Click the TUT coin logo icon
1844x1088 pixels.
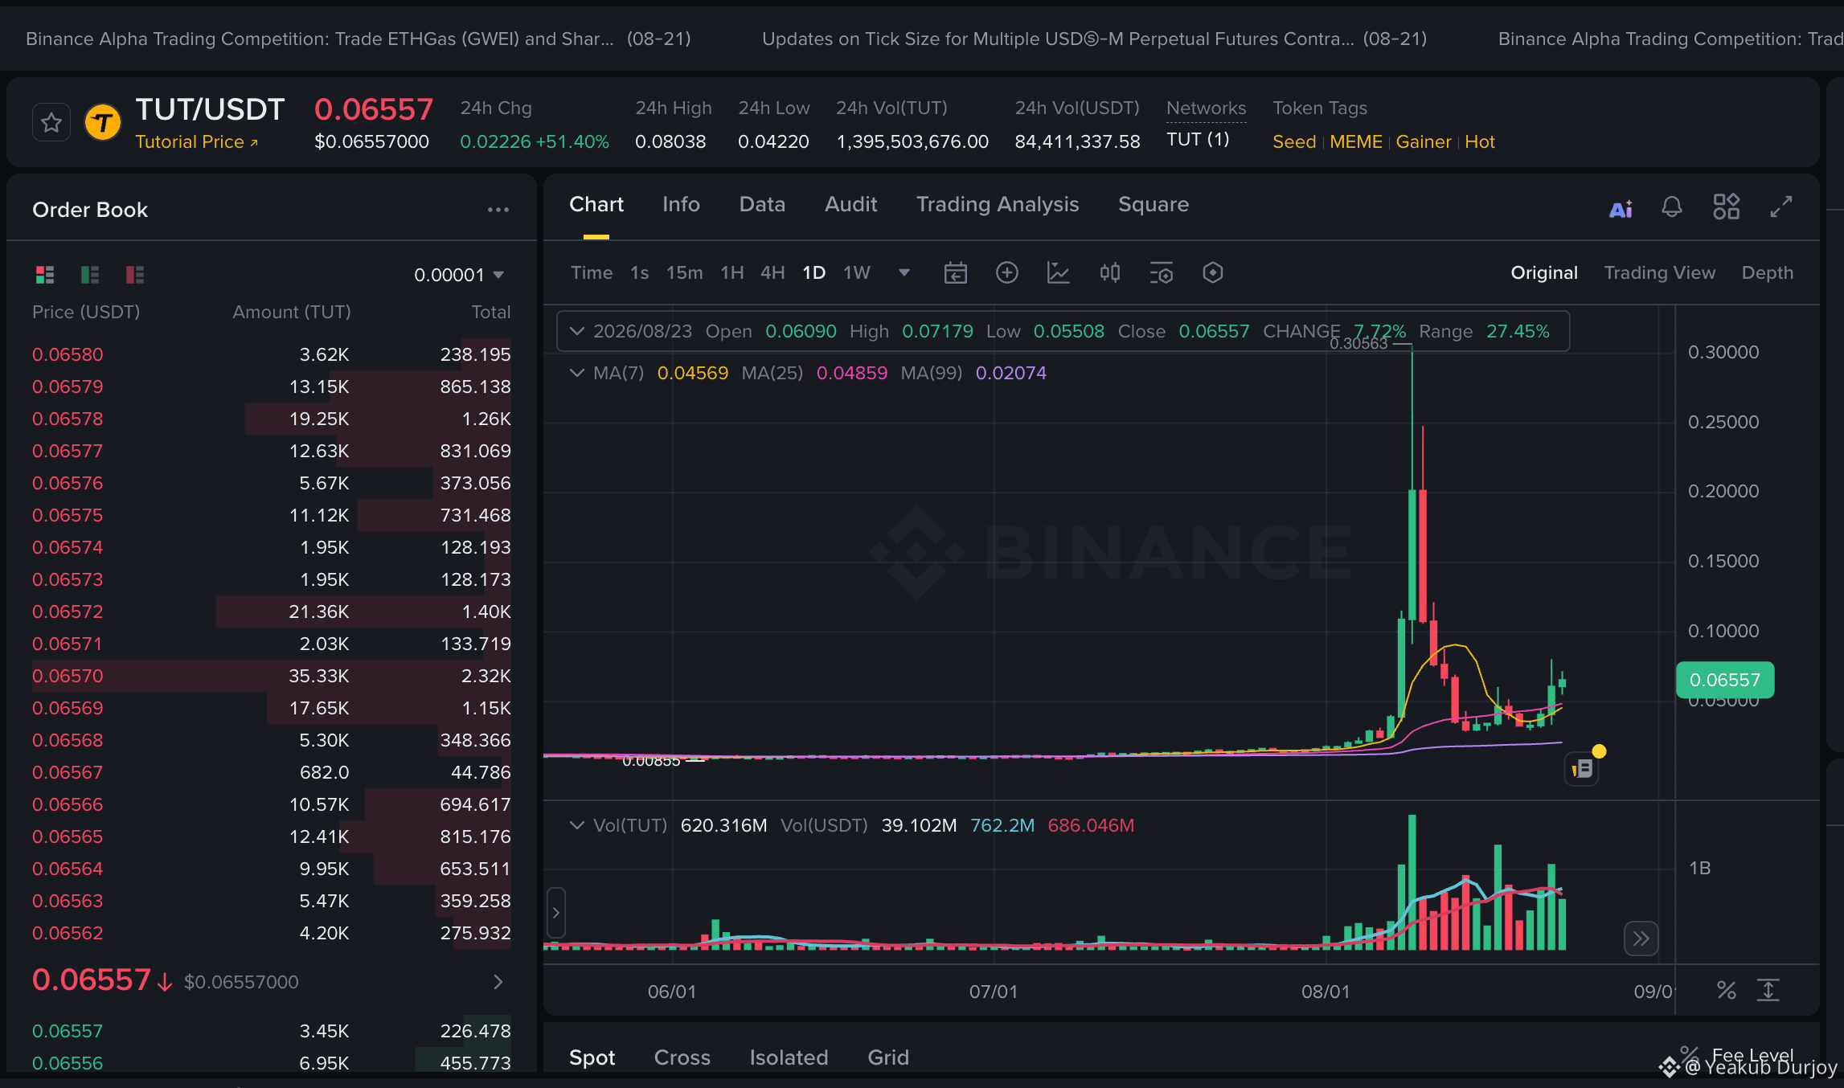point(103,123)
